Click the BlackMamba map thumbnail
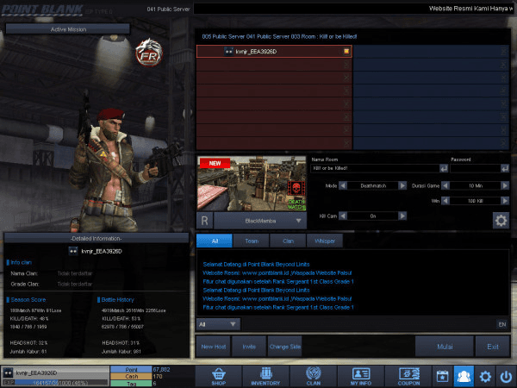This screenshot has height=388, width=517. [x=252, y=184]
